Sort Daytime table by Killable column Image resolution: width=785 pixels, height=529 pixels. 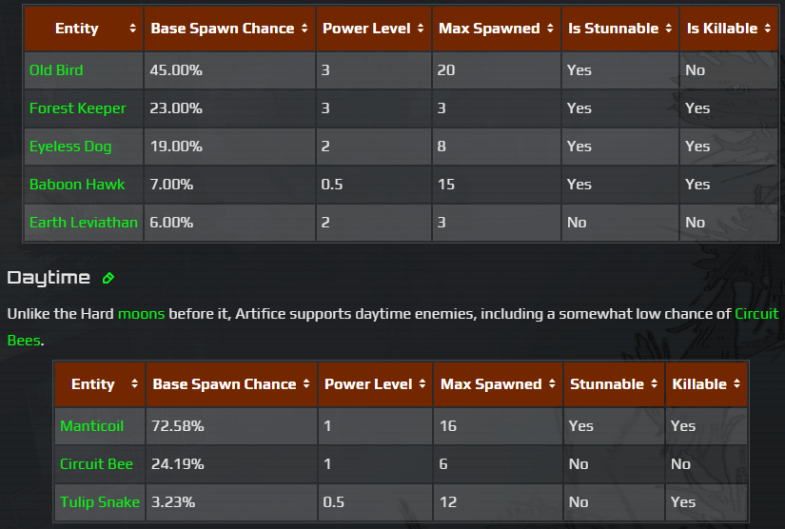(x=706, y=384)
